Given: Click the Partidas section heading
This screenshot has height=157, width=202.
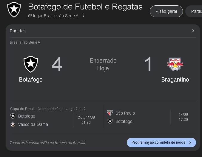Looking at the screenshot, I should [18, 31].
